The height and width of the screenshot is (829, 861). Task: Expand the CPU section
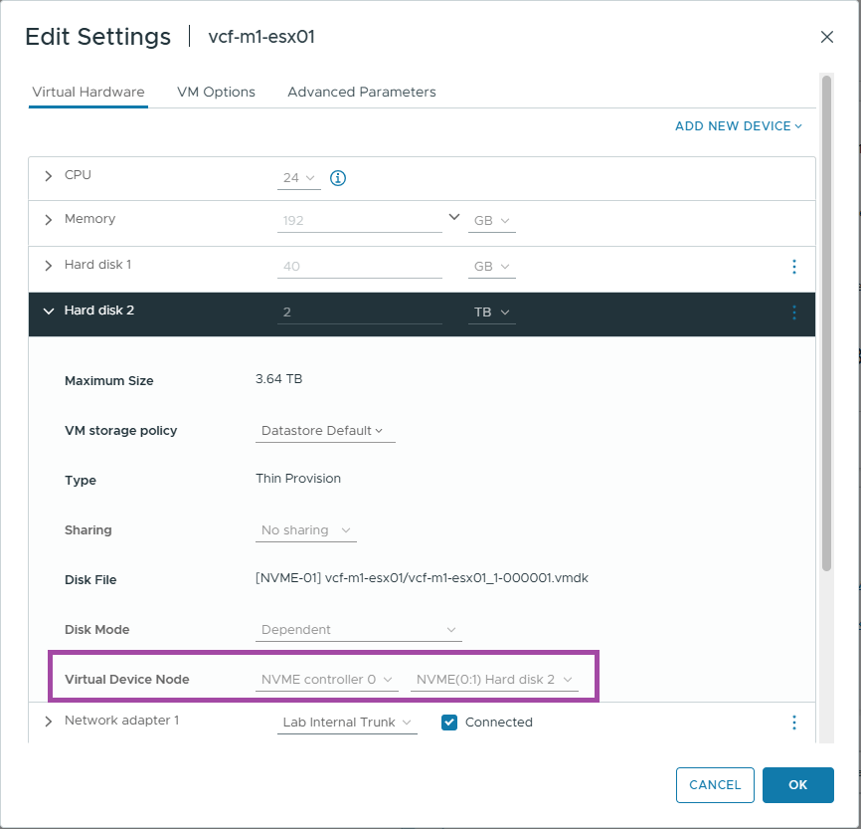coord(49,176)
